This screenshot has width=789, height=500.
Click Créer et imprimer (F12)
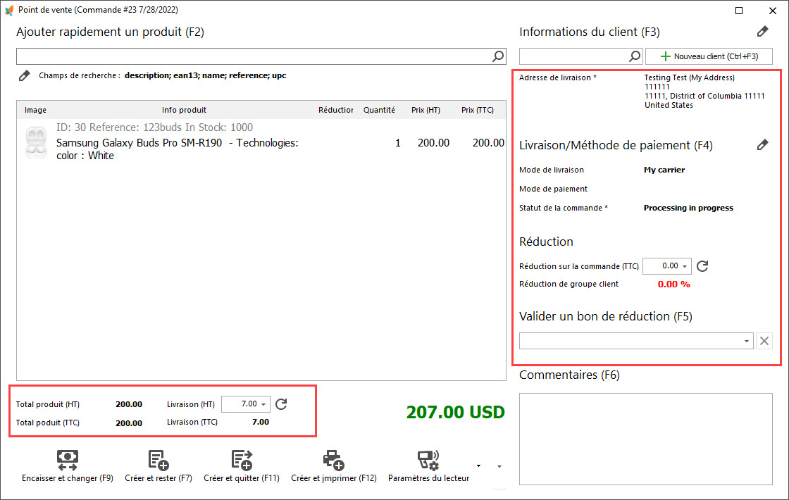334,466
